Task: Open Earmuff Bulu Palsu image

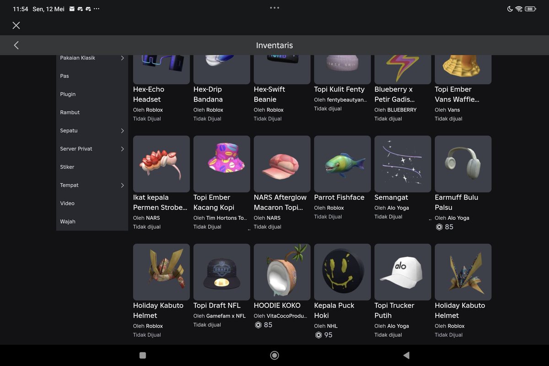Action: coord(463,164)
